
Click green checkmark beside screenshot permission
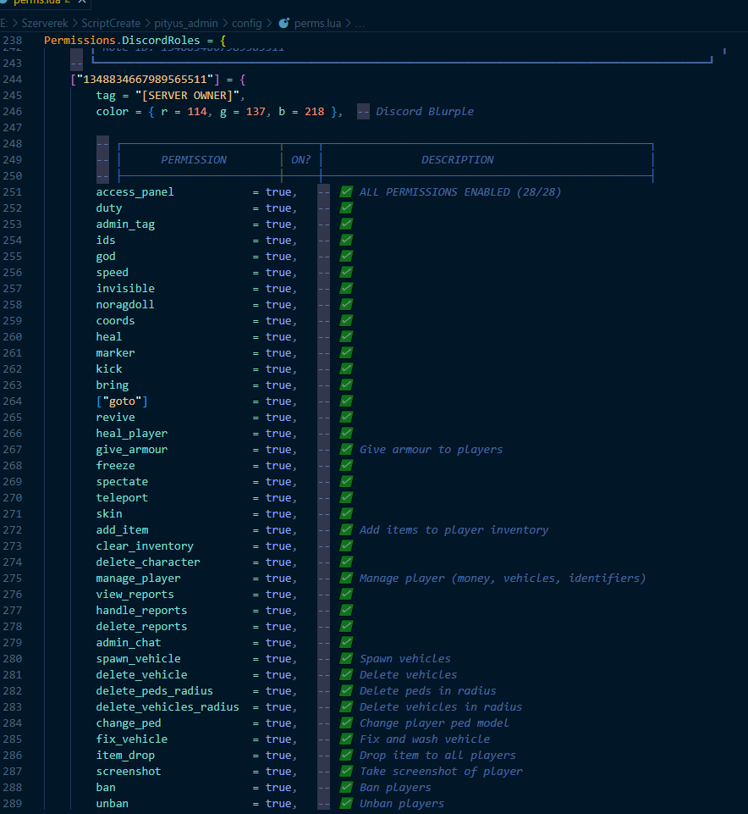point(346,772)
